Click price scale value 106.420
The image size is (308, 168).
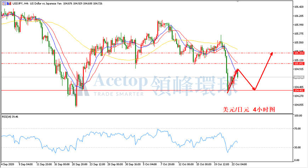point(299,7)
